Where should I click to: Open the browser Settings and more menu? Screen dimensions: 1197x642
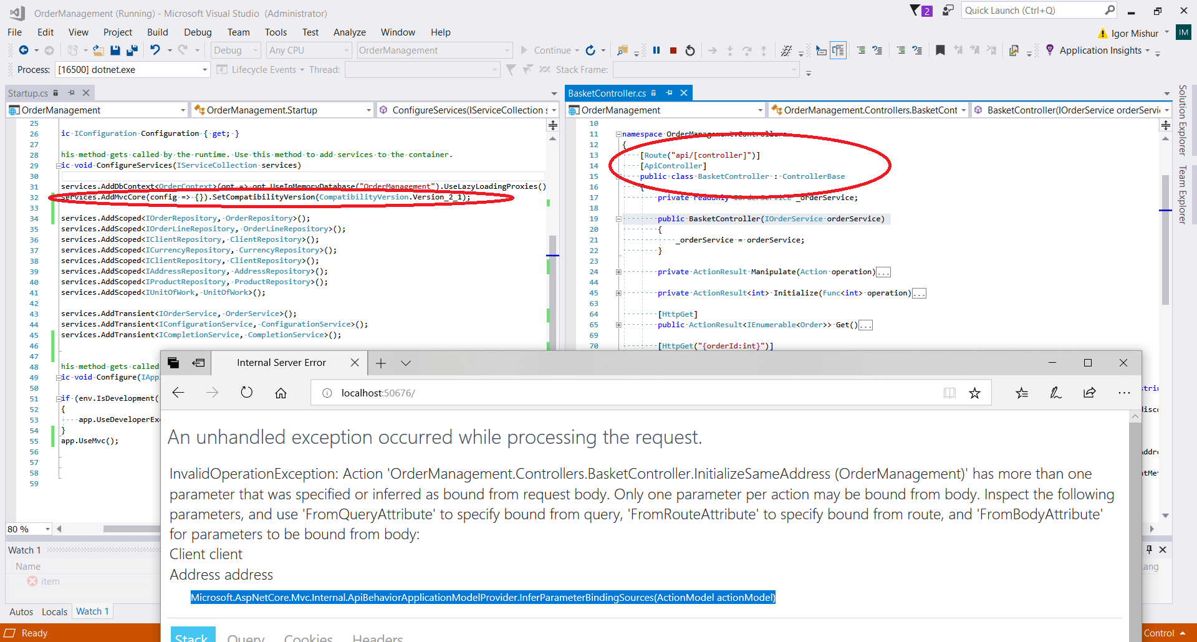(1124, 393)
